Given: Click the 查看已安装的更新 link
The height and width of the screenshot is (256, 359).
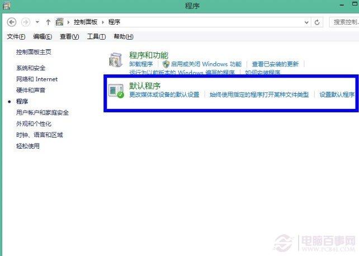Looking at the screenshot, I should [x=275, y=64].
